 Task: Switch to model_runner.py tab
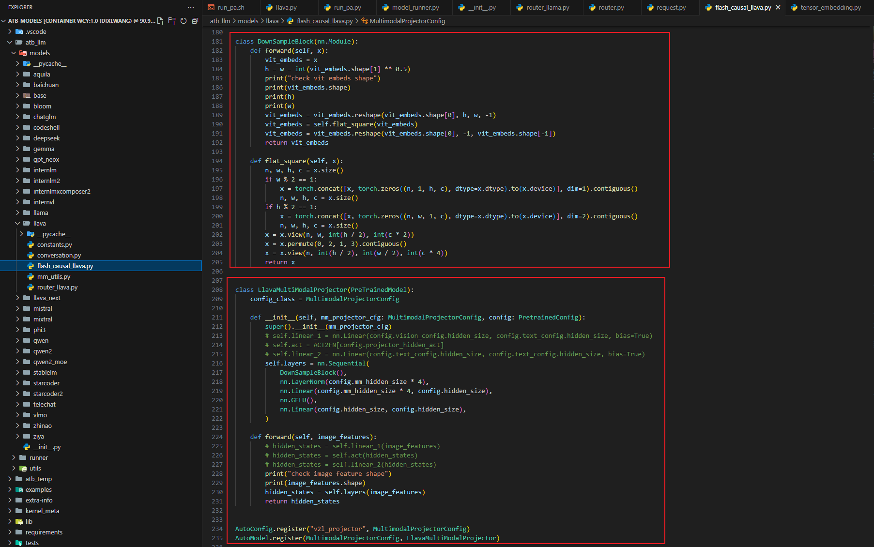(x=415, y=7)
